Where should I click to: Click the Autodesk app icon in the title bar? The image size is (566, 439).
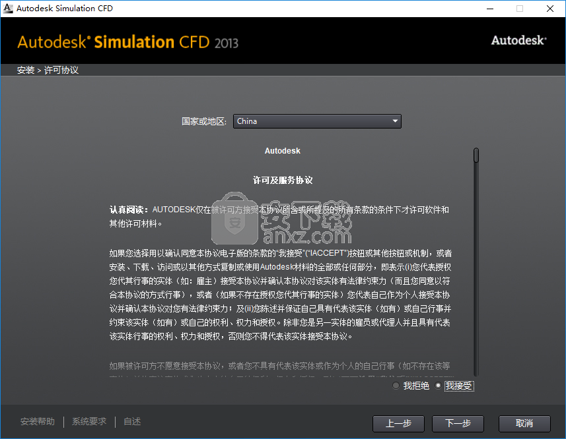click(x=7, y=8)
